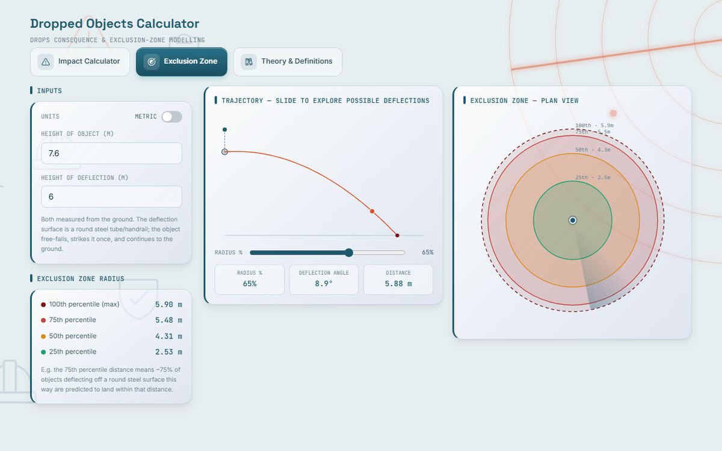722x451 pixels.
Task: Click the 2.53 m value
Action: [x=168, y=352]
